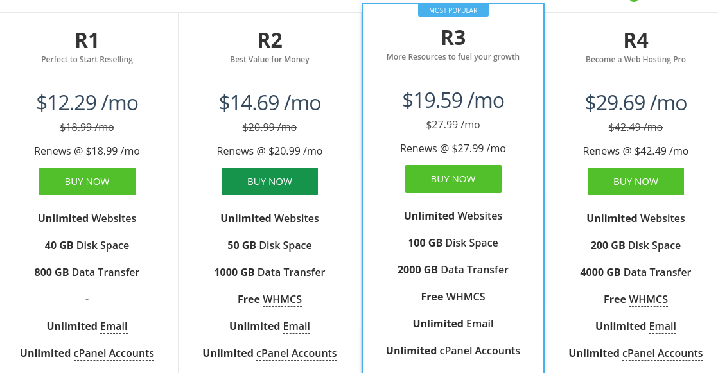Viewport: 718px width, 373px height.
Task: Open cPanel Accounts link under R2
Action: click(297, 353)
